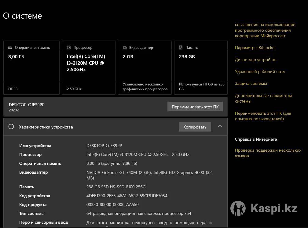Open the Microsoft software license agreement link
Screen dimensions: 308x228
coord(265,30)
